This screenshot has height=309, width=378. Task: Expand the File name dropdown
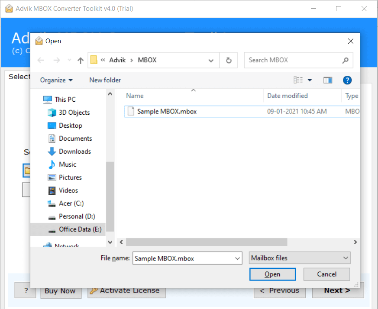(237, 258)
